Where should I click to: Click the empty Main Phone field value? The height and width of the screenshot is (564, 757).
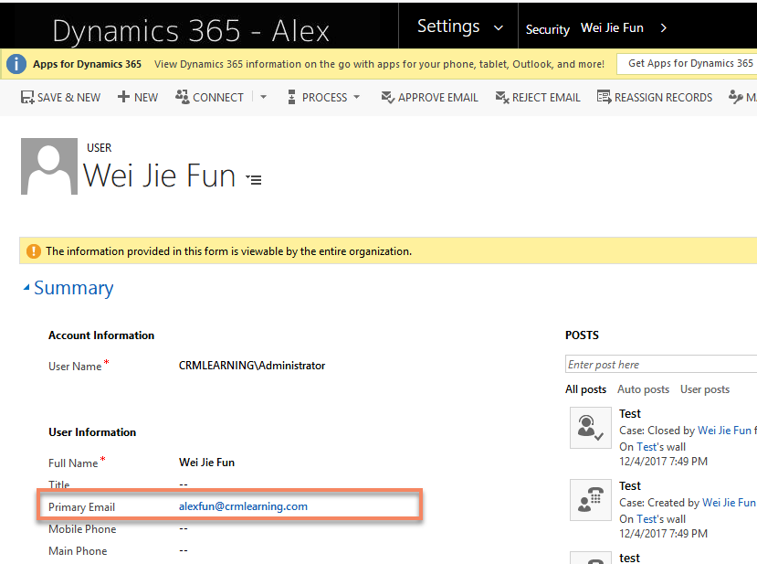tap(184, 550)
